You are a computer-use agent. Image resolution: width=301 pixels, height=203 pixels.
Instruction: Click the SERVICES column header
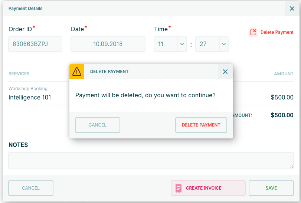pos(19,74)
